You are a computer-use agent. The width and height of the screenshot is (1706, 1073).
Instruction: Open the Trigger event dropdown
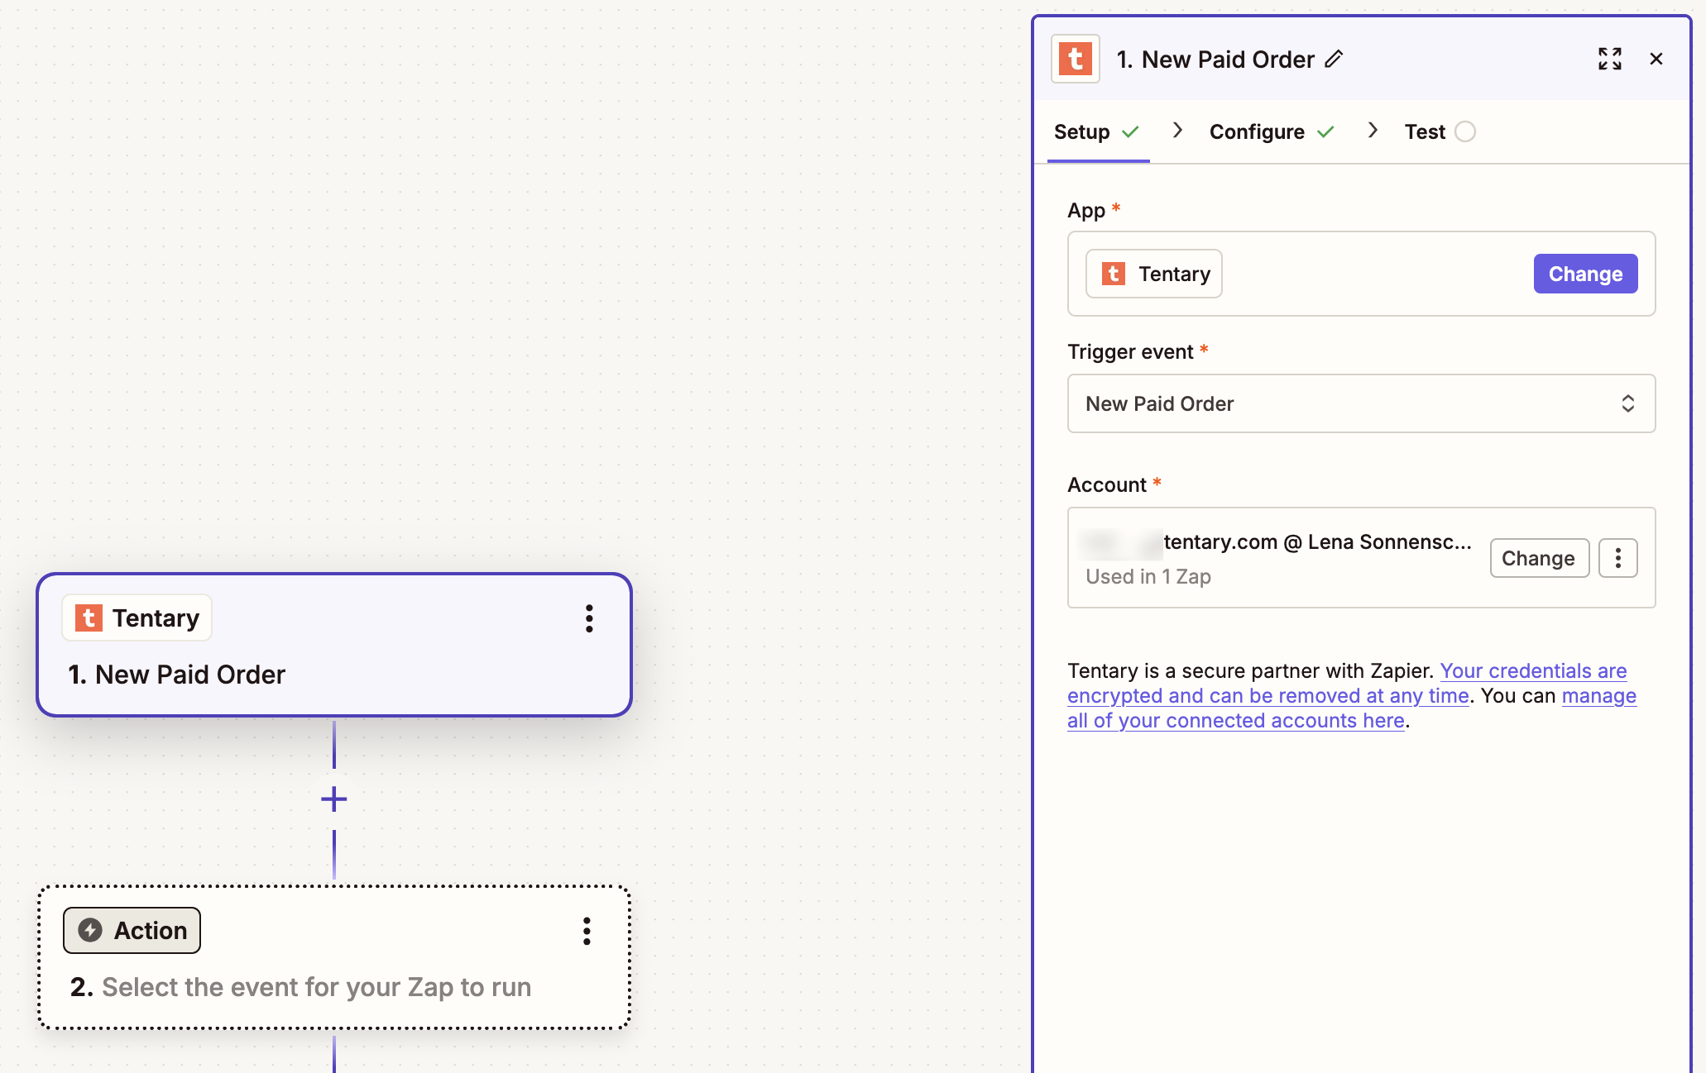(x=1361, y=403)
